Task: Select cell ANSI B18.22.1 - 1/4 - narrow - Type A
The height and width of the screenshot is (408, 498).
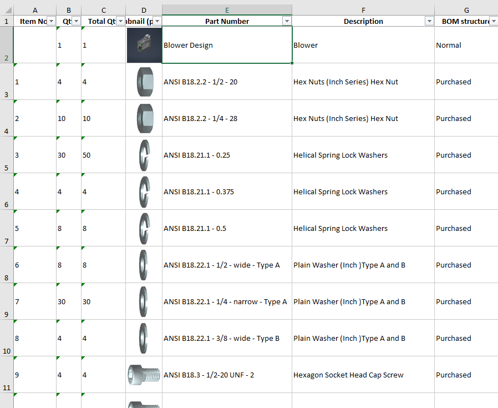Action: tap(227, 301)
